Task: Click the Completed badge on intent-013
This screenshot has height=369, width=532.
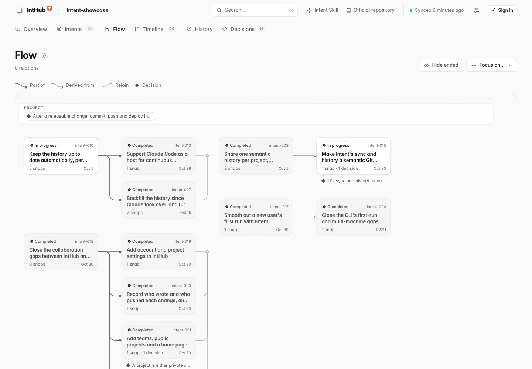Action: pos(140,145)
